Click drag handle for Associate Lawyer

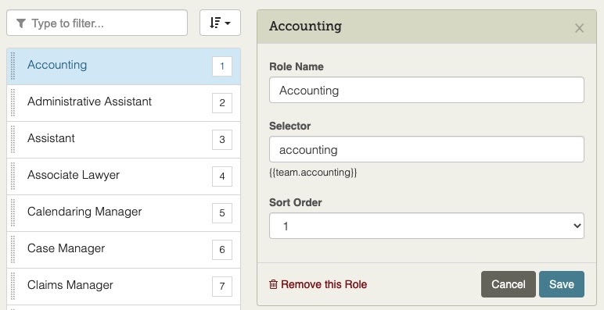click(x=13, y=176)
